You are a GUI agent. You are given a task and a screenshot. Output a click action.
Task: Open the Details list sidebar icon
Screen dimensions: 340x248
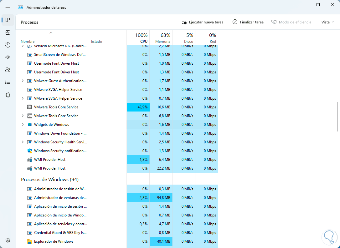point(8,82)
